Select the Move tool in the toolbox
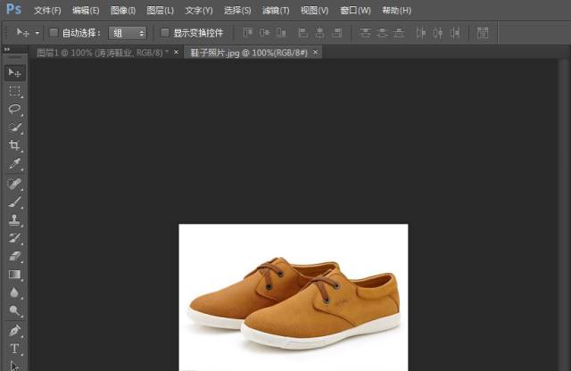The width and height of the screenshot is (571, 371). [14, 73]
